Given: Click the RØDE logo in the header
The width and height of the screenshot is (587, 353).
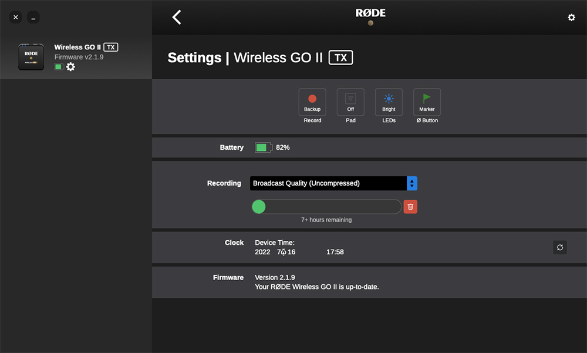Looking at the screenshot, I should (370, 13).
